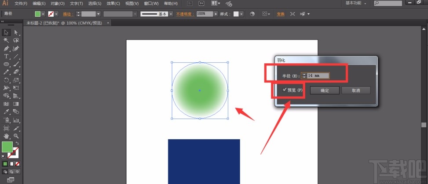This screenshot has width=428, height=184.
Task: Select the Pencil tool
Action: [6, 72]
